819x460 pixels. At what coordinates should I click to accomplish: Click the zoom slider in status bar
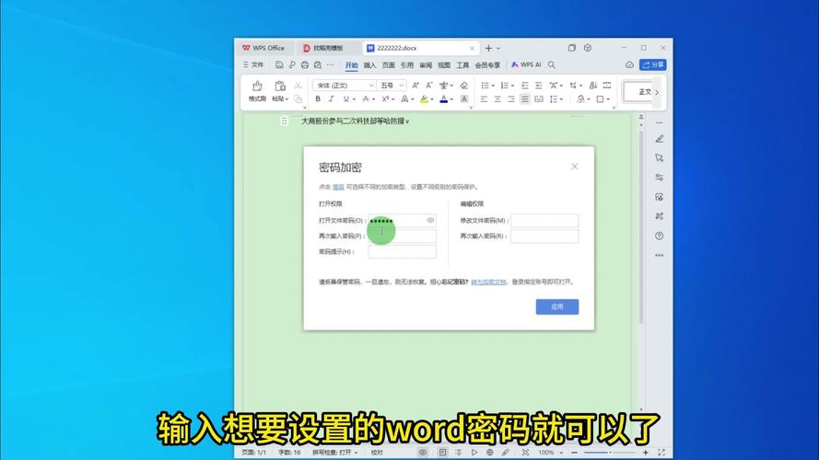pyautogui.click(x=610, y=452)
